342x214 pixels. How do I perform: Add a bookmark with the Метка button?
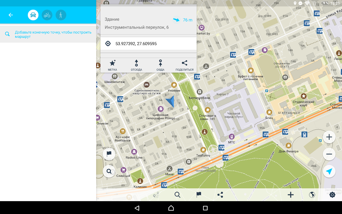coord(112,65)
